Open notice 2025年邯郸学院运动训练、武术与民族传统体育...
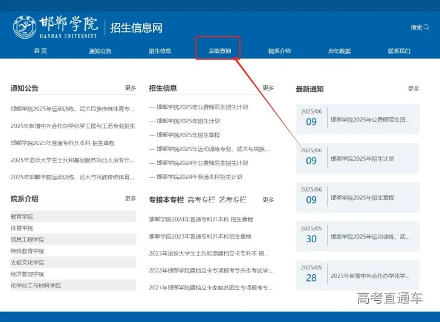The image size is (440, 322). 73,177
